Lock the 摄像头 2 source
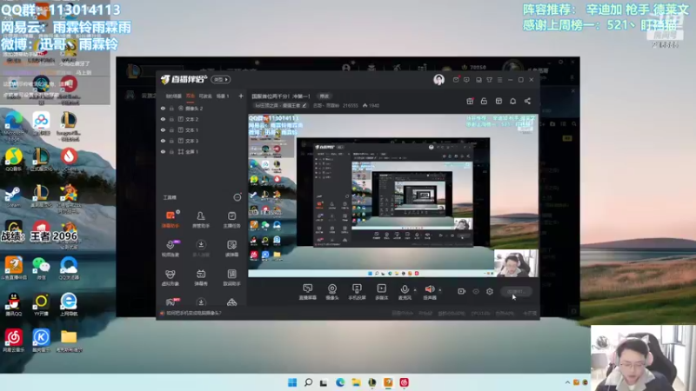Screen dimensions: 696x391 tap(171, 108)
